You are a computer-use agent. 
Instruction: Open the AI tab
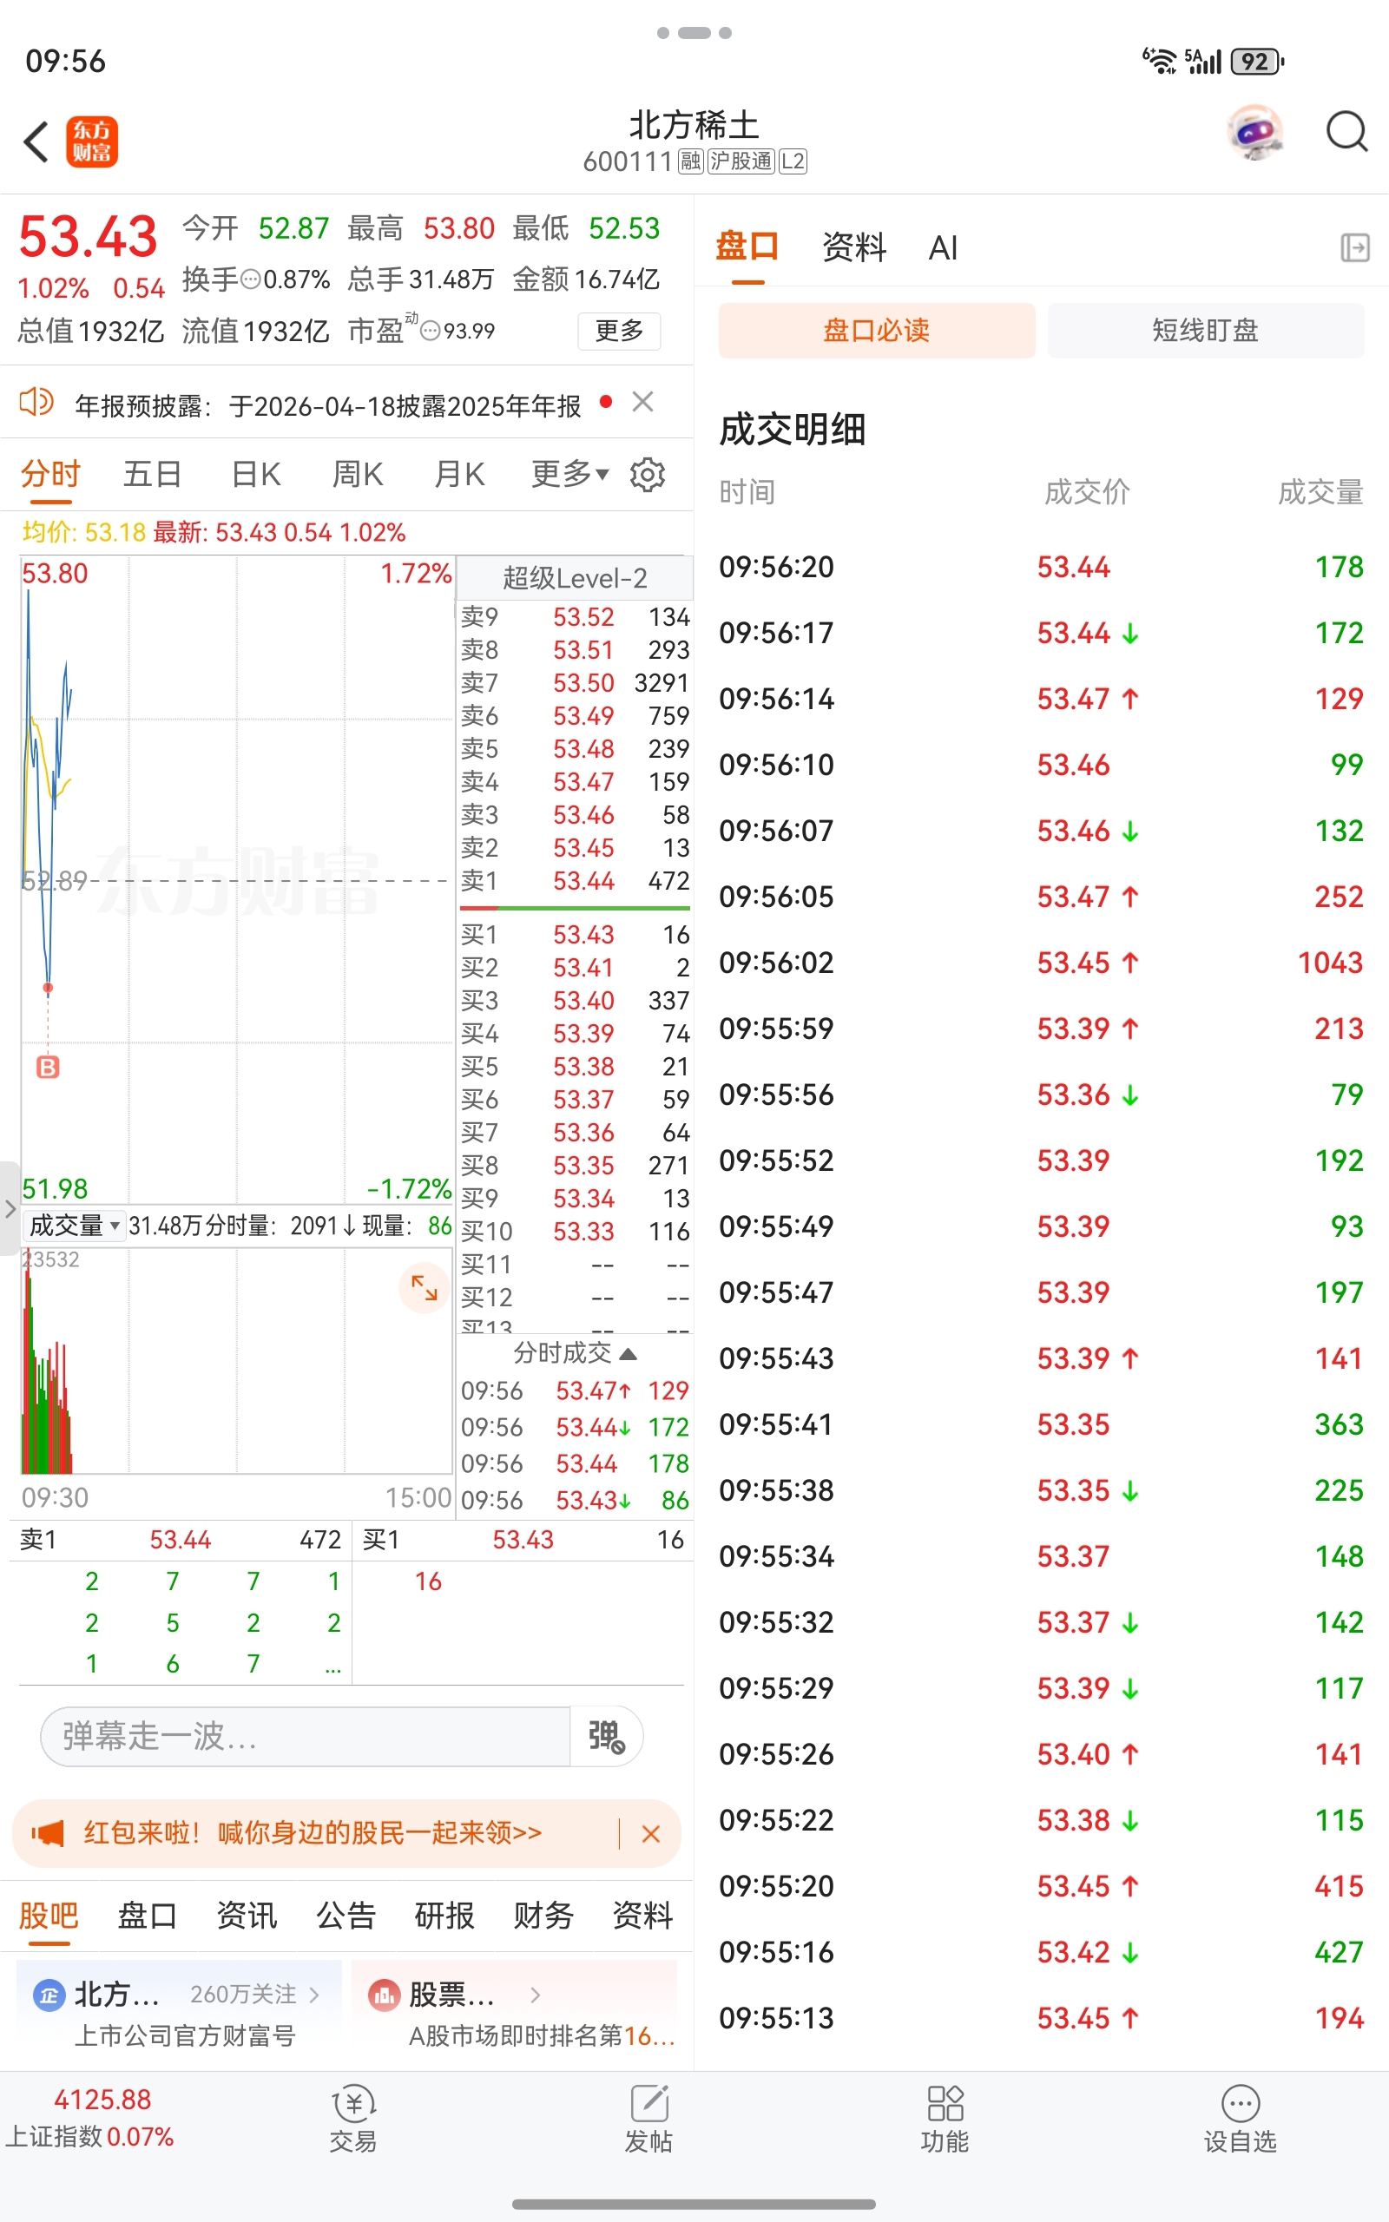click(x=944, y=248)
